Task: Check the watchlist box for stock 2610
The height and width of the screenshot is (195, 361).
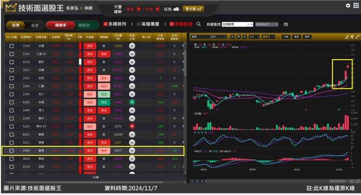Action: tap(12, 158)
